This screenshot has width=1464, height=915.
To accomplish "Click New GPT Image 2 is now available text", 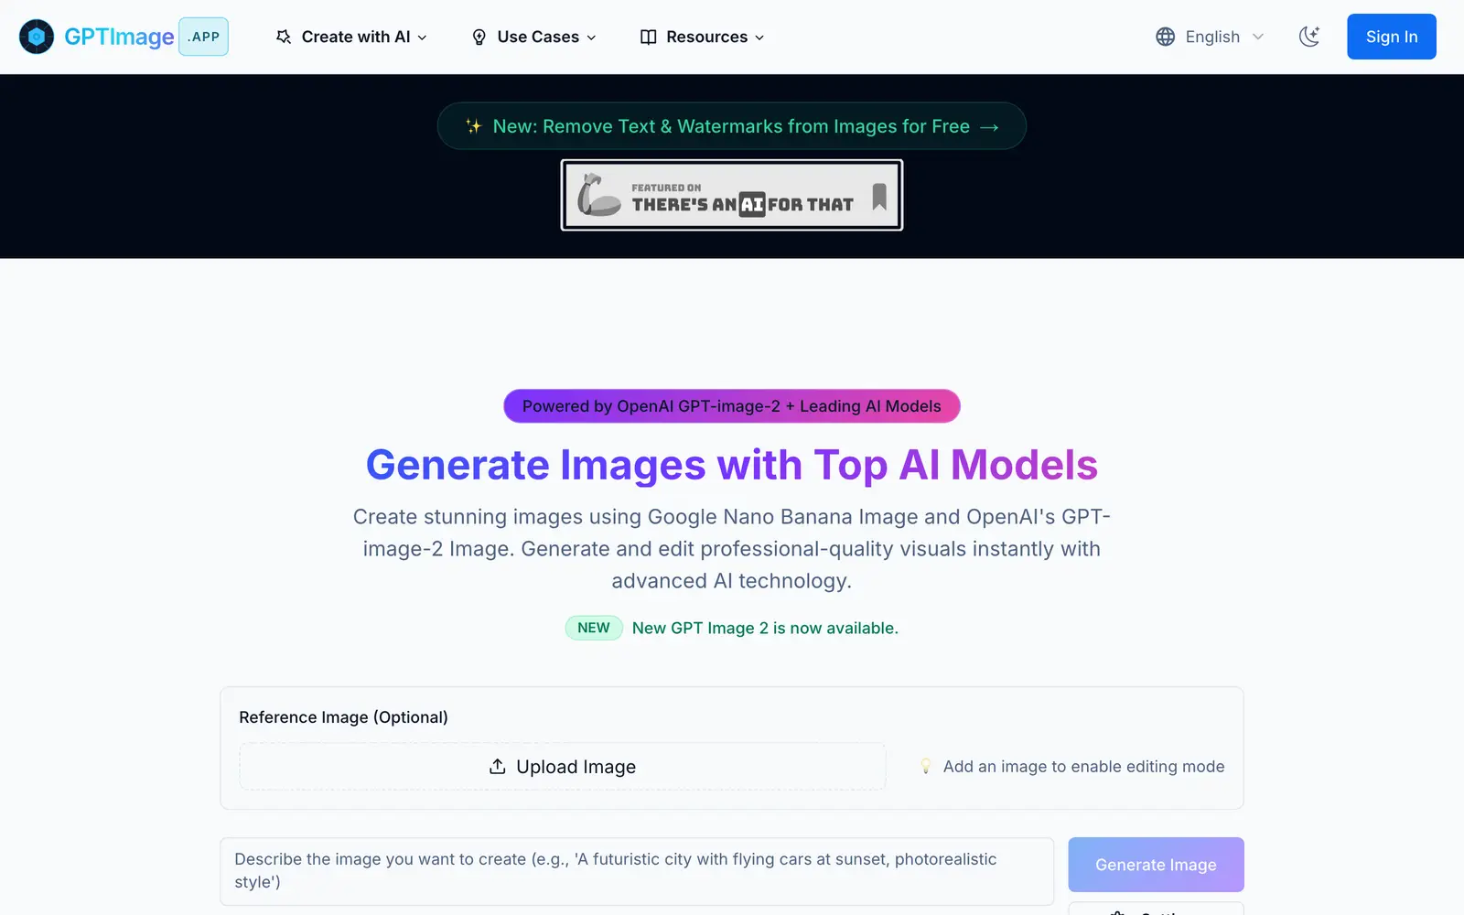I will 765,628.
